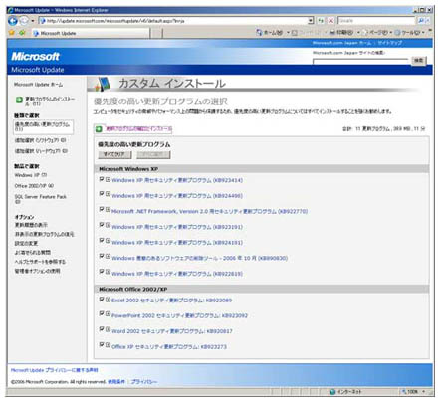The width and height of the screenshot is (440, 402).
Task: Click the review and install updates link
Action: pos(138,128)
